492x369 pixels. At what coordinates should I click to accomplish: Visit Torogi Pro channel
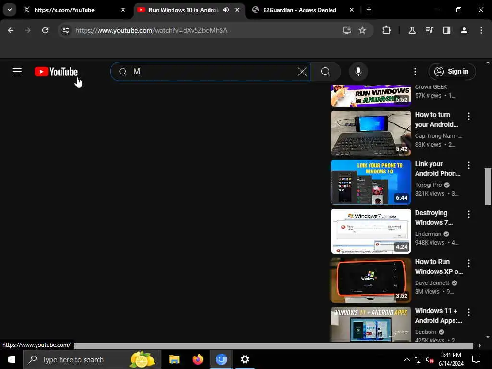(428, 185)
